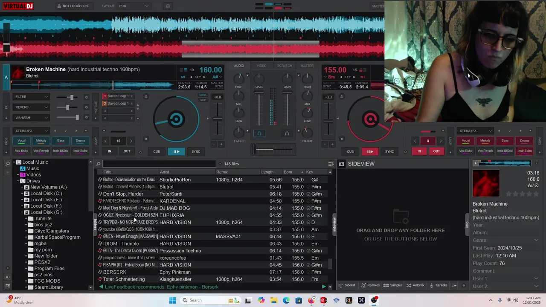
Task: Open the Sampler panel
Action: click(x=393, y=285)
